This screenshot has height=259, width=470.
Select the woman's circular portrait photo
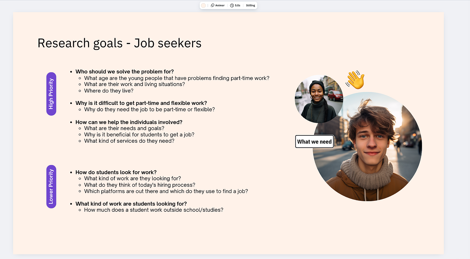[319, 99]
